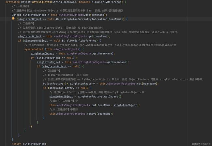Click the 'String beanName' parameter in signature
The height and width of the screenshot is (146, 212).
point(64,2)
